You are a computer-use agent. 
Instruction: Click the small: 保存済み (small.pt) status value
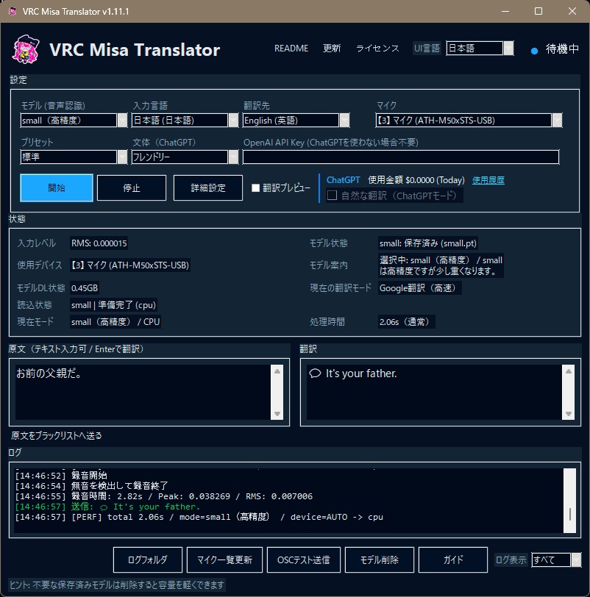pyautogui.click(x=427, y=243)
